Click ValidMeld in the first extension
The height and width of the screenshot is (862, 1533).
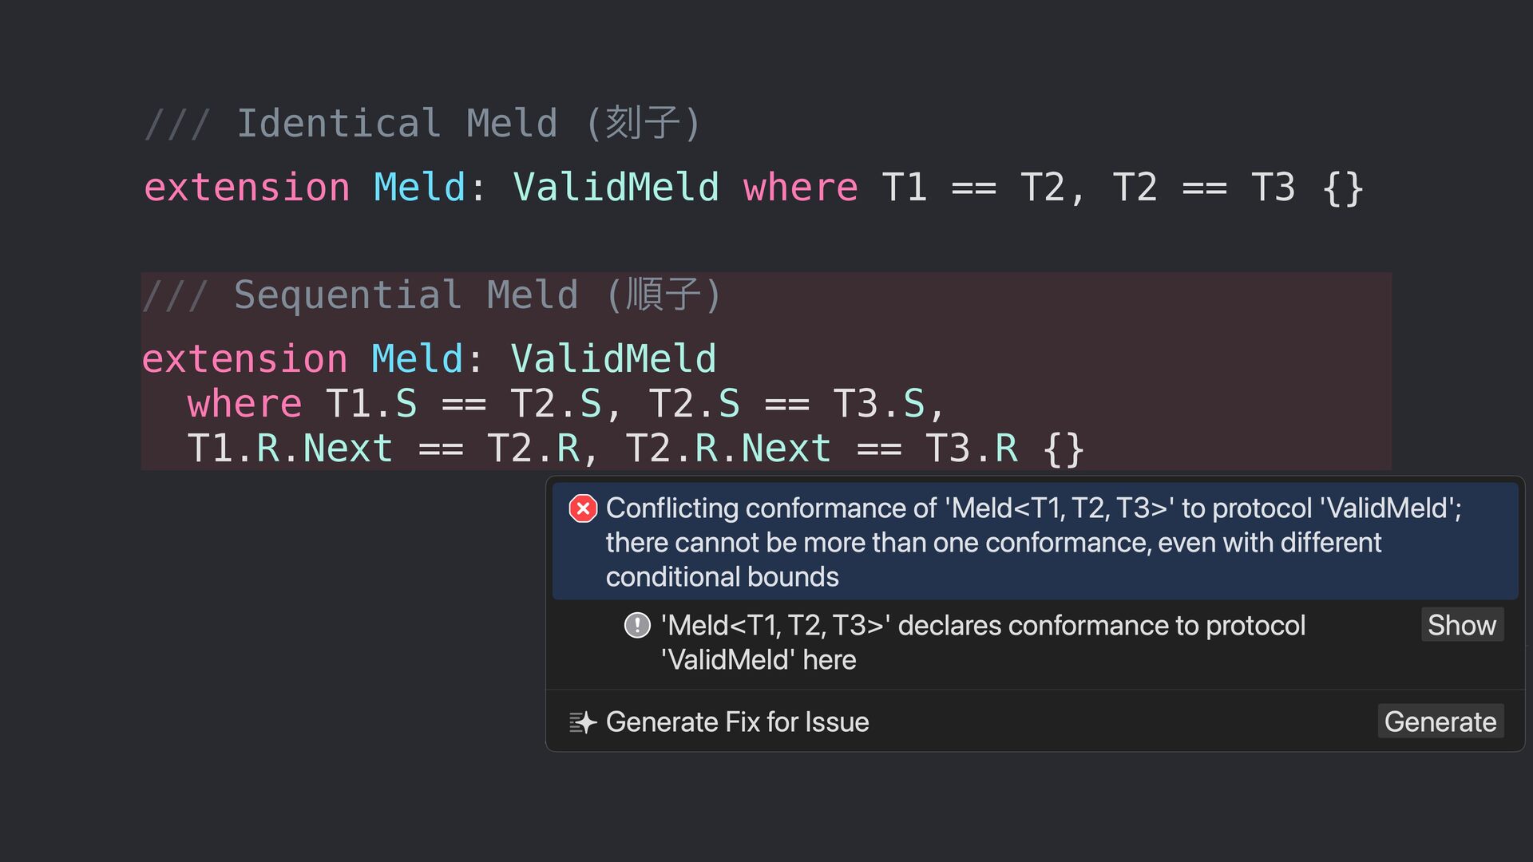[x=616, y=188]
